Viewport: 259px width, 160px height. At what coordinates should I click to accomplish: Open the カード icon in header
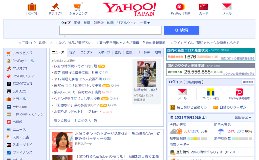(x=204, y=7)
